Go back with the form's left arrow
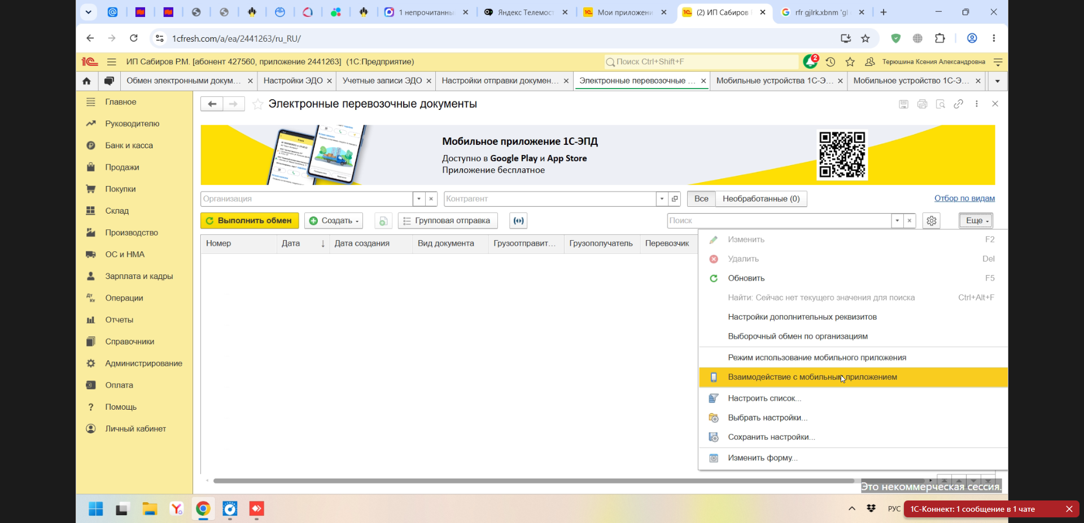 click(x=212, y=104)
